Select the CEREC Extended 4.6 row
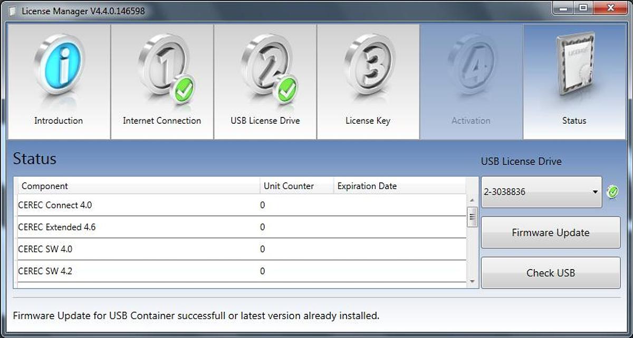 click(240, 227)
